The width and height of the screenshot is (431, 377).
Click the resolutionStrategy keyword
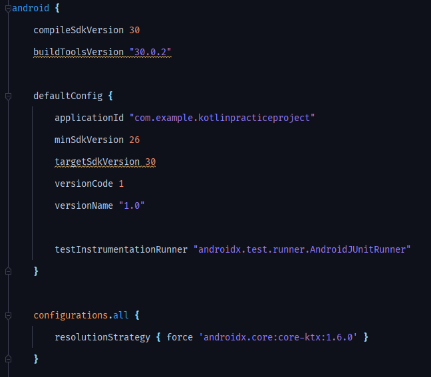[102, 337]
